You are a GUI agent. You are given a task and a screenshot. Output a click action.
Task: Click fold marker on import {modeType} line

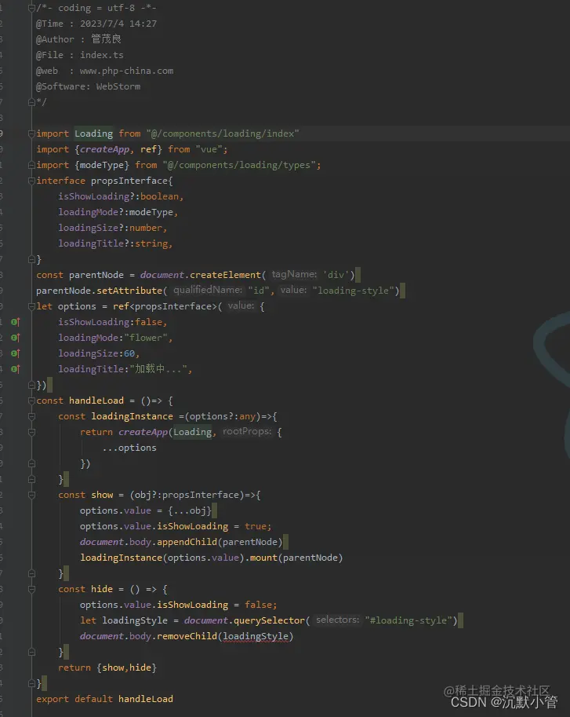click(x=31, y=165)
